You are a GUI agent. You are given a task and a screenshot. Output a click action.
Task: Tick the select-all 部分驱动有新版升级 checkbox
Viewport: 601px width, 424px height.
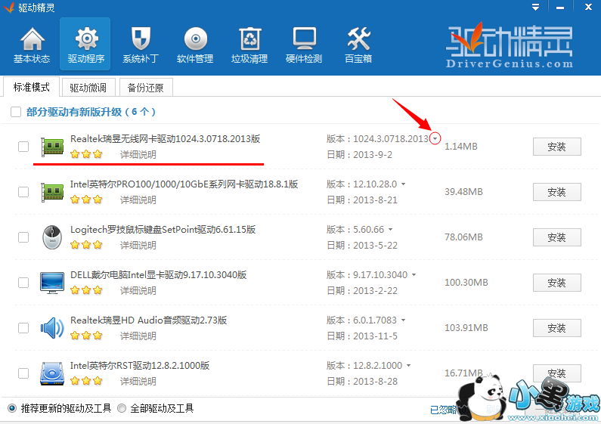pyautogui.click(x=16, y=112)
